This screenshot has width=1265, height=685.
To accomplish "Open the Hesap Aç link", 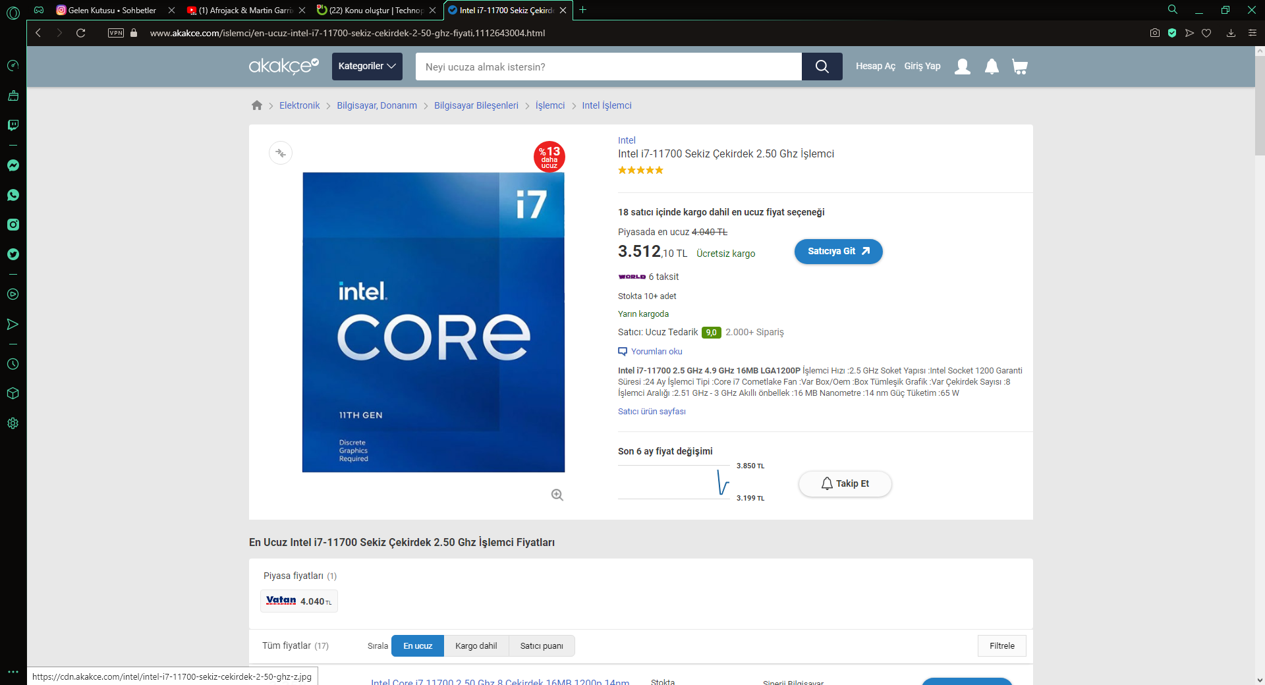I will 876,66.
